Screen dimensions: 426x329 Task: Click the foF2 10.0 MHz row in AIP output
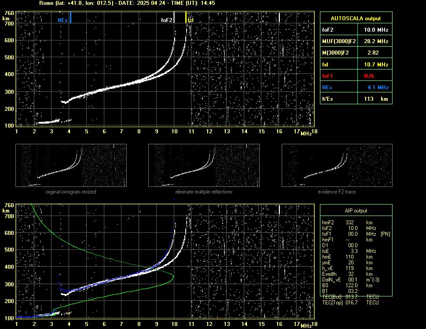pyautogui.click(x=349, y=228)
